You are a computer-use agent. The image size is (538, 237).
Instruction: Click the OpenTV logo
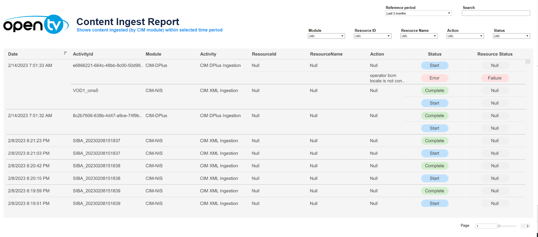coord(36,25)
